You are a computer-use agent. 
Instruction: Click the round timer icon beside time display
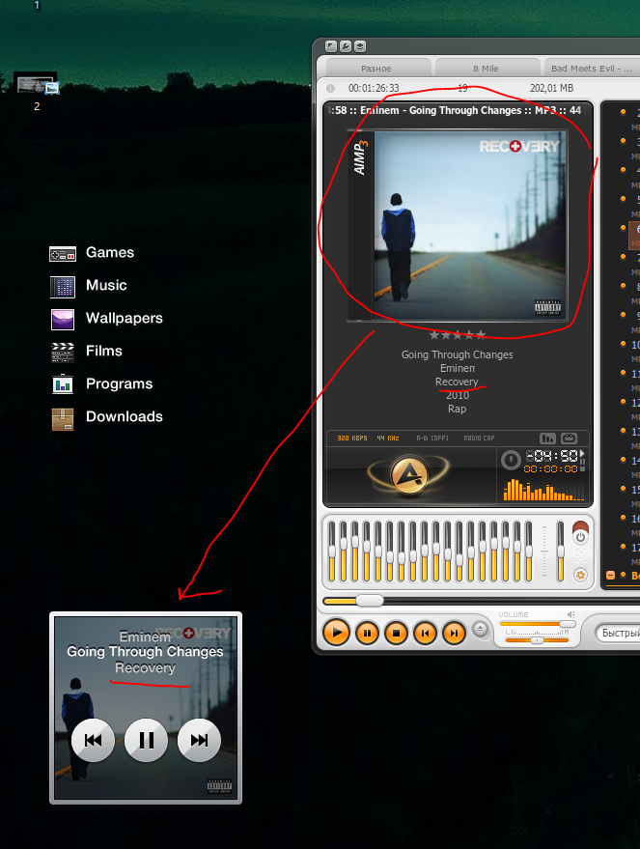(x=511, y=460)
